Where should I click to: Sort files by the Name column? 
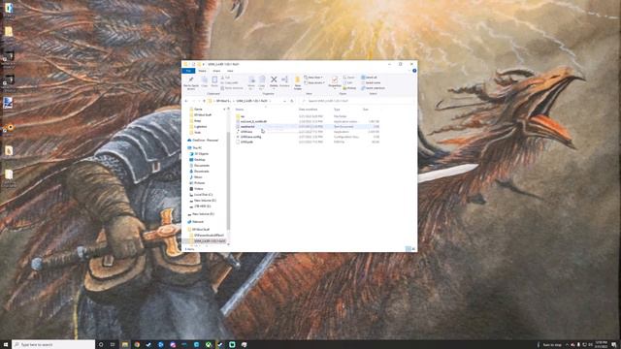[x=240, y=110]
